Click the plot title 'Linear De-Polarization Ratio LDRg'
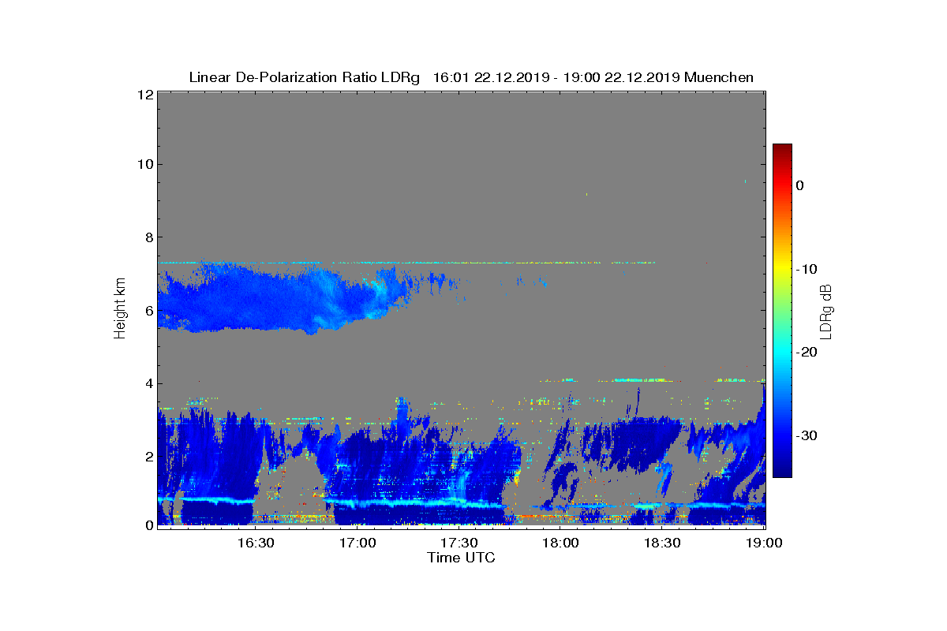Image resolution: width=947 pixels, height=631 pixels. pos(305,77)
